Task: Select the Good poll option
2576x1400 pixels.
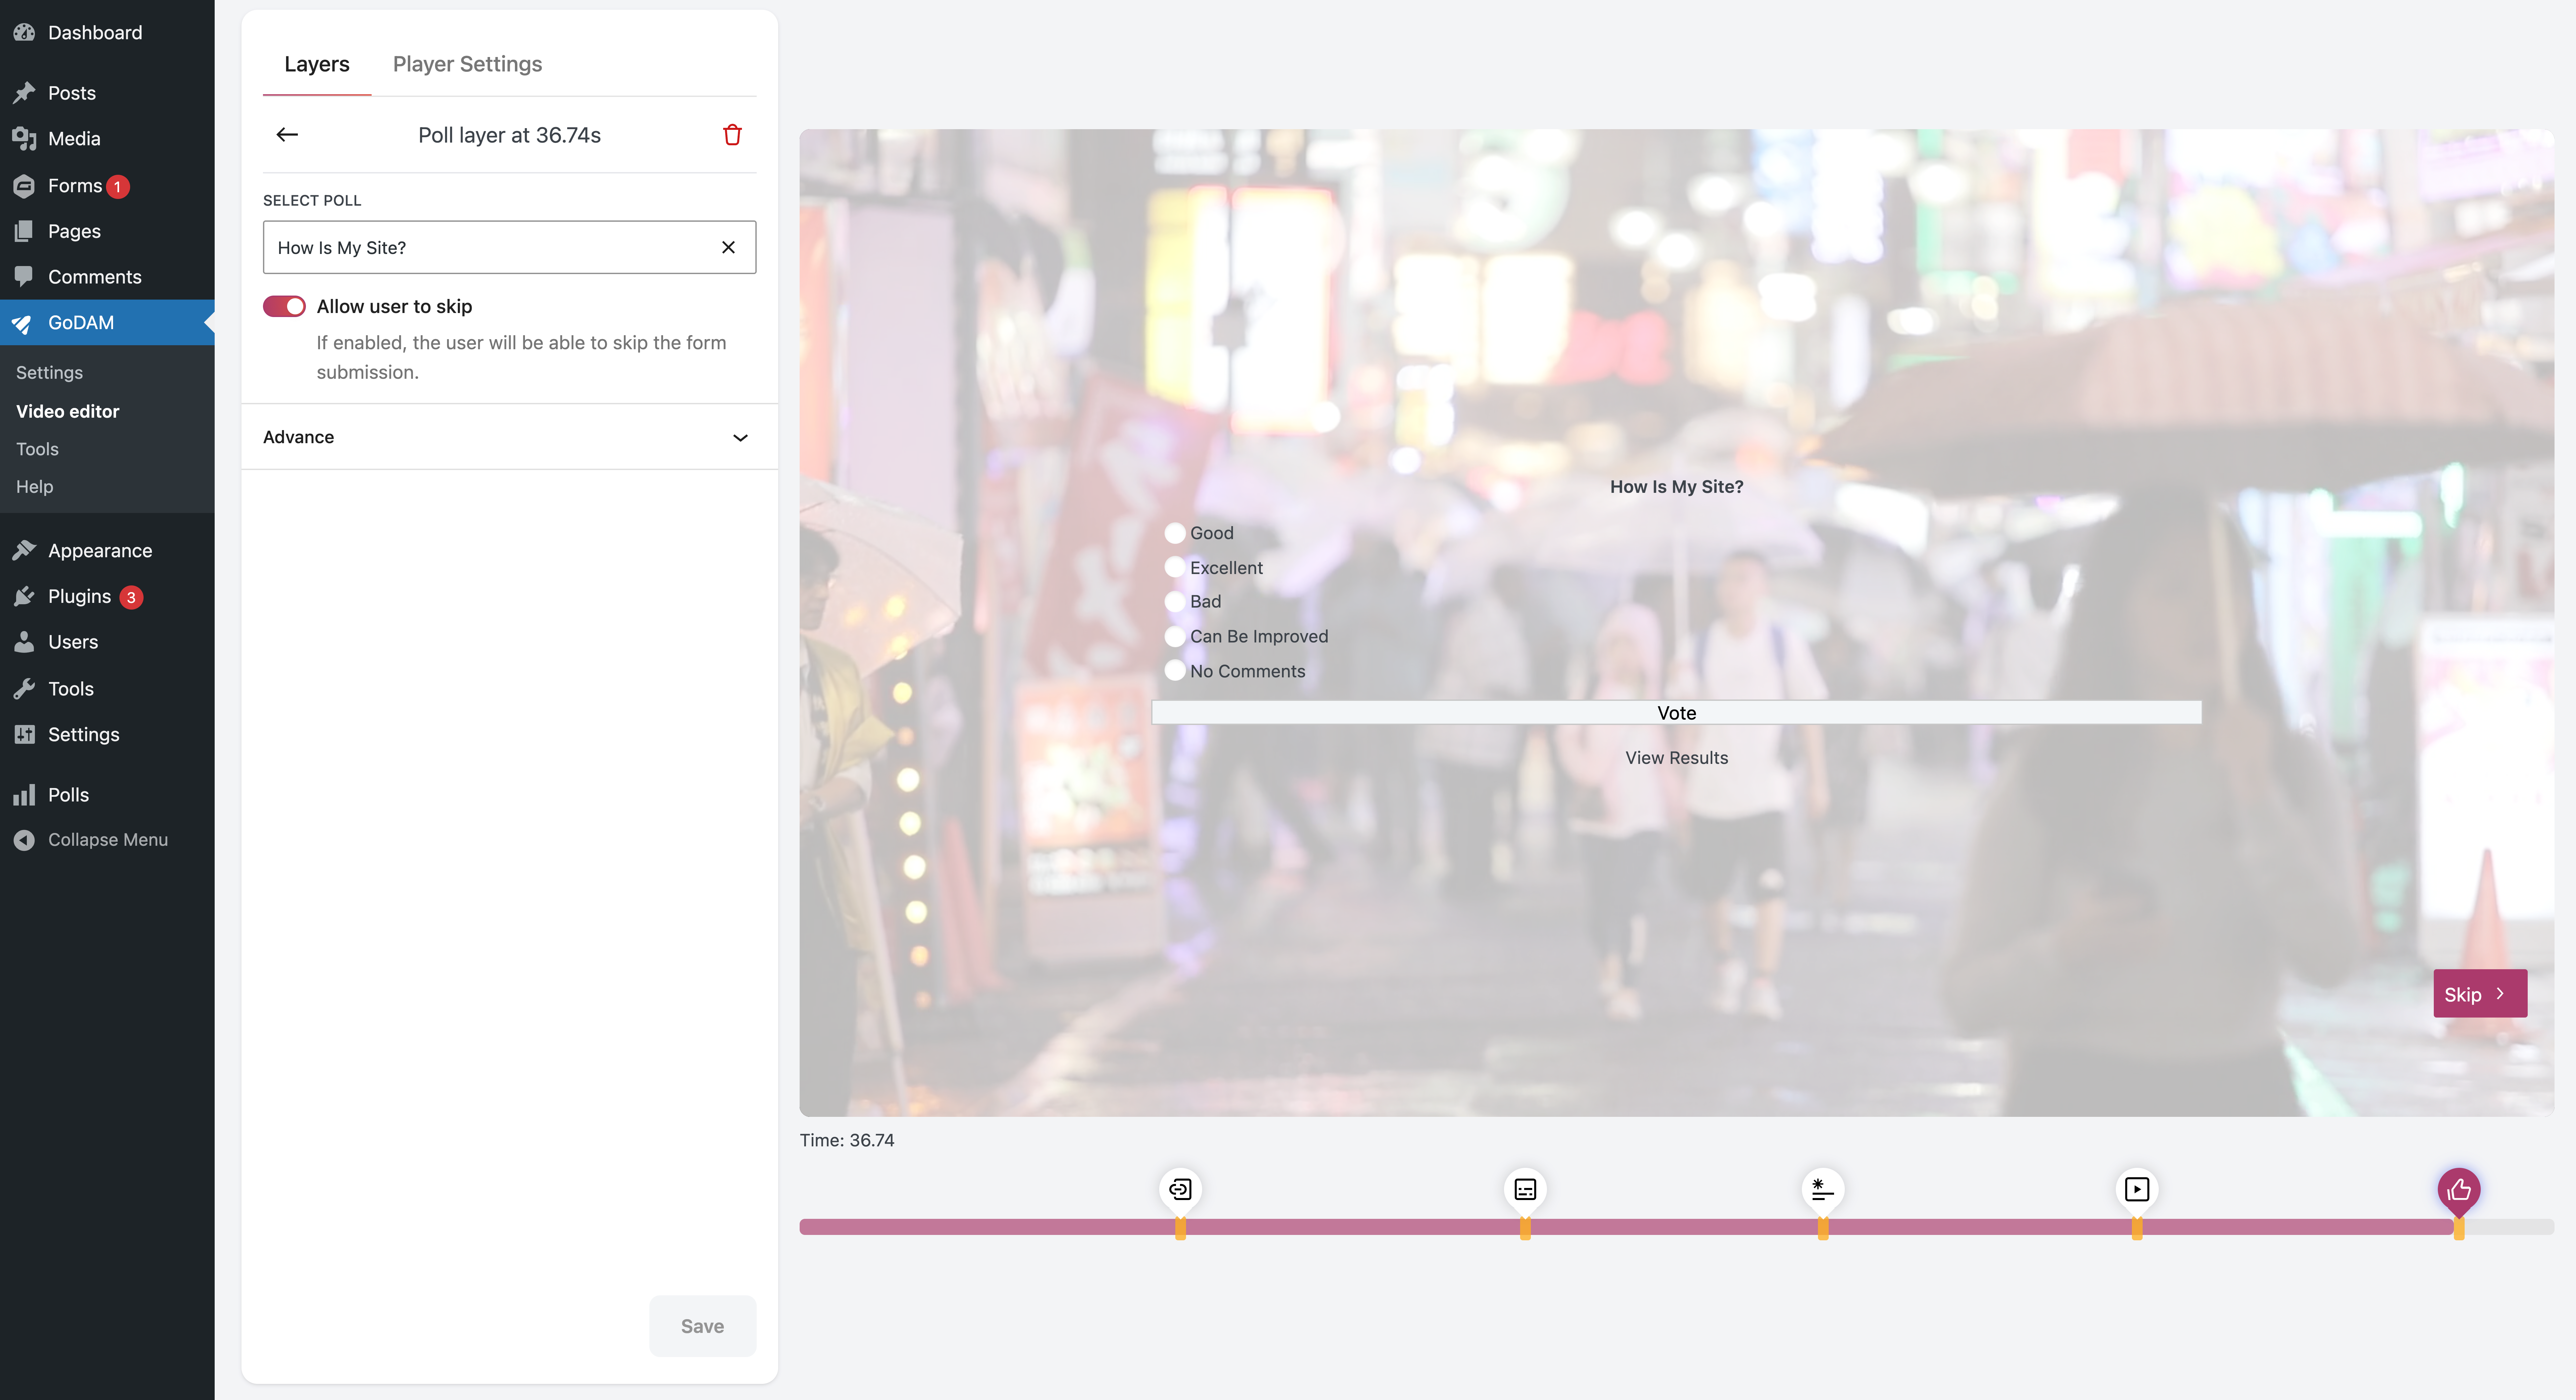Action: coord(1175,533)
